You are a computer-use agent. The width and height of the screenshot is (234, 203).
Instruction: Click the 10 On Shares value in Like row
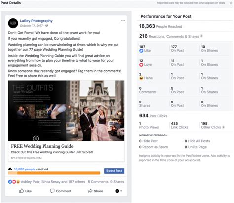pos(209,49)
